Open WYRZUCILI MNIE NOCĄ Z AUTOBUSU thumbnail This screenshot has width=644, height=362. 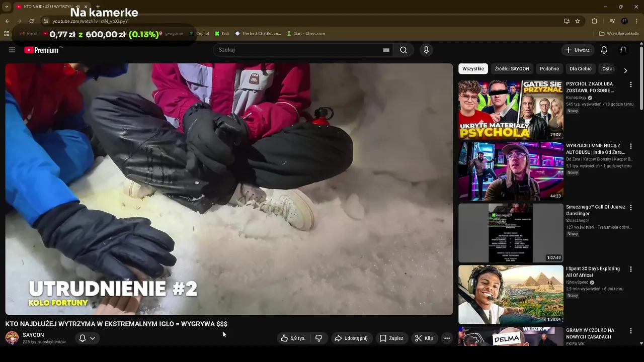click(x=511, y=171)
